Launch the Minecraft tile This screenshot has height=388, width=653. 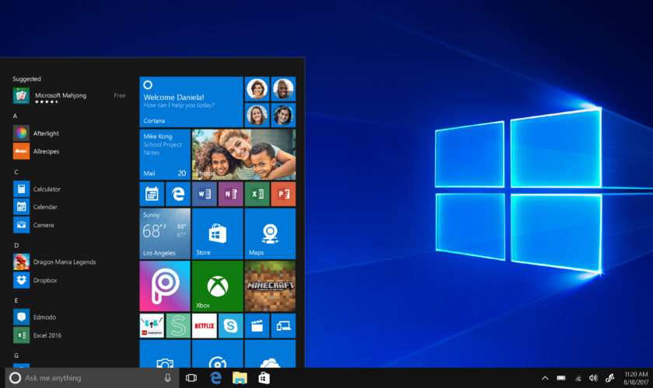click(x=270, y=286)
